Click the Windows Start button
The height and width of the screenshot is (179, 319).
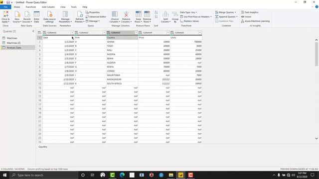(4, 175)
